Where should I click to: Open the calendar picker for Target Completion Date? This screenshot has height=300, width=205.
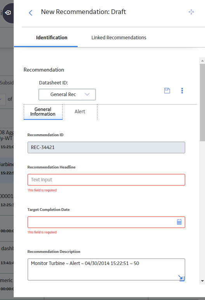tap(179, 222)
